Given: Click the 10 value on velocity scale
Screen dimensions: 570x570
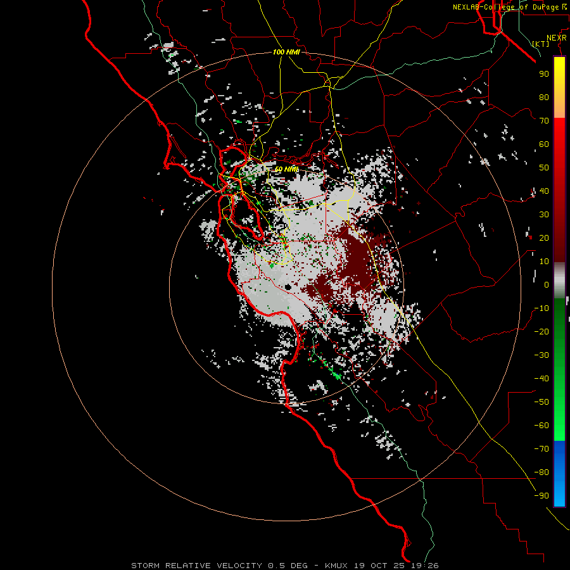Looking at the screenshot, I should pyautogui.click(x=544, y=262).
